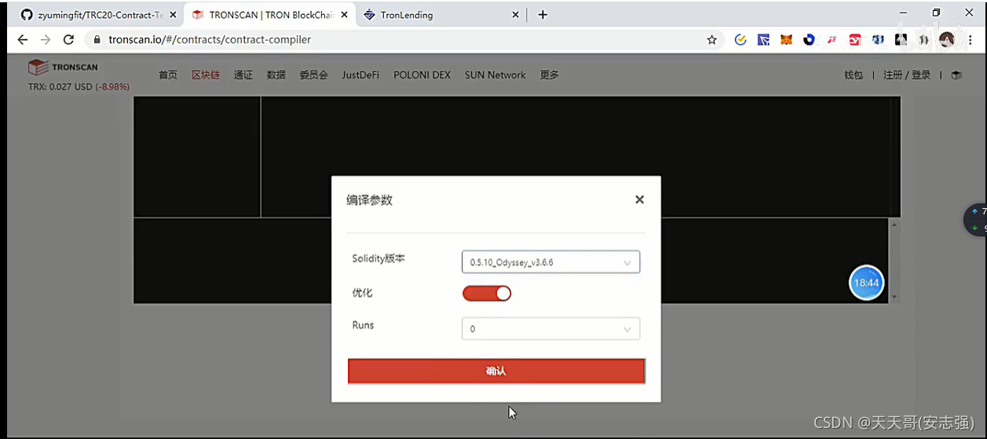Open the blue paper-plane extension
Image resolution: width=987 pixels, height=439 pixels.
coord(763,39)
